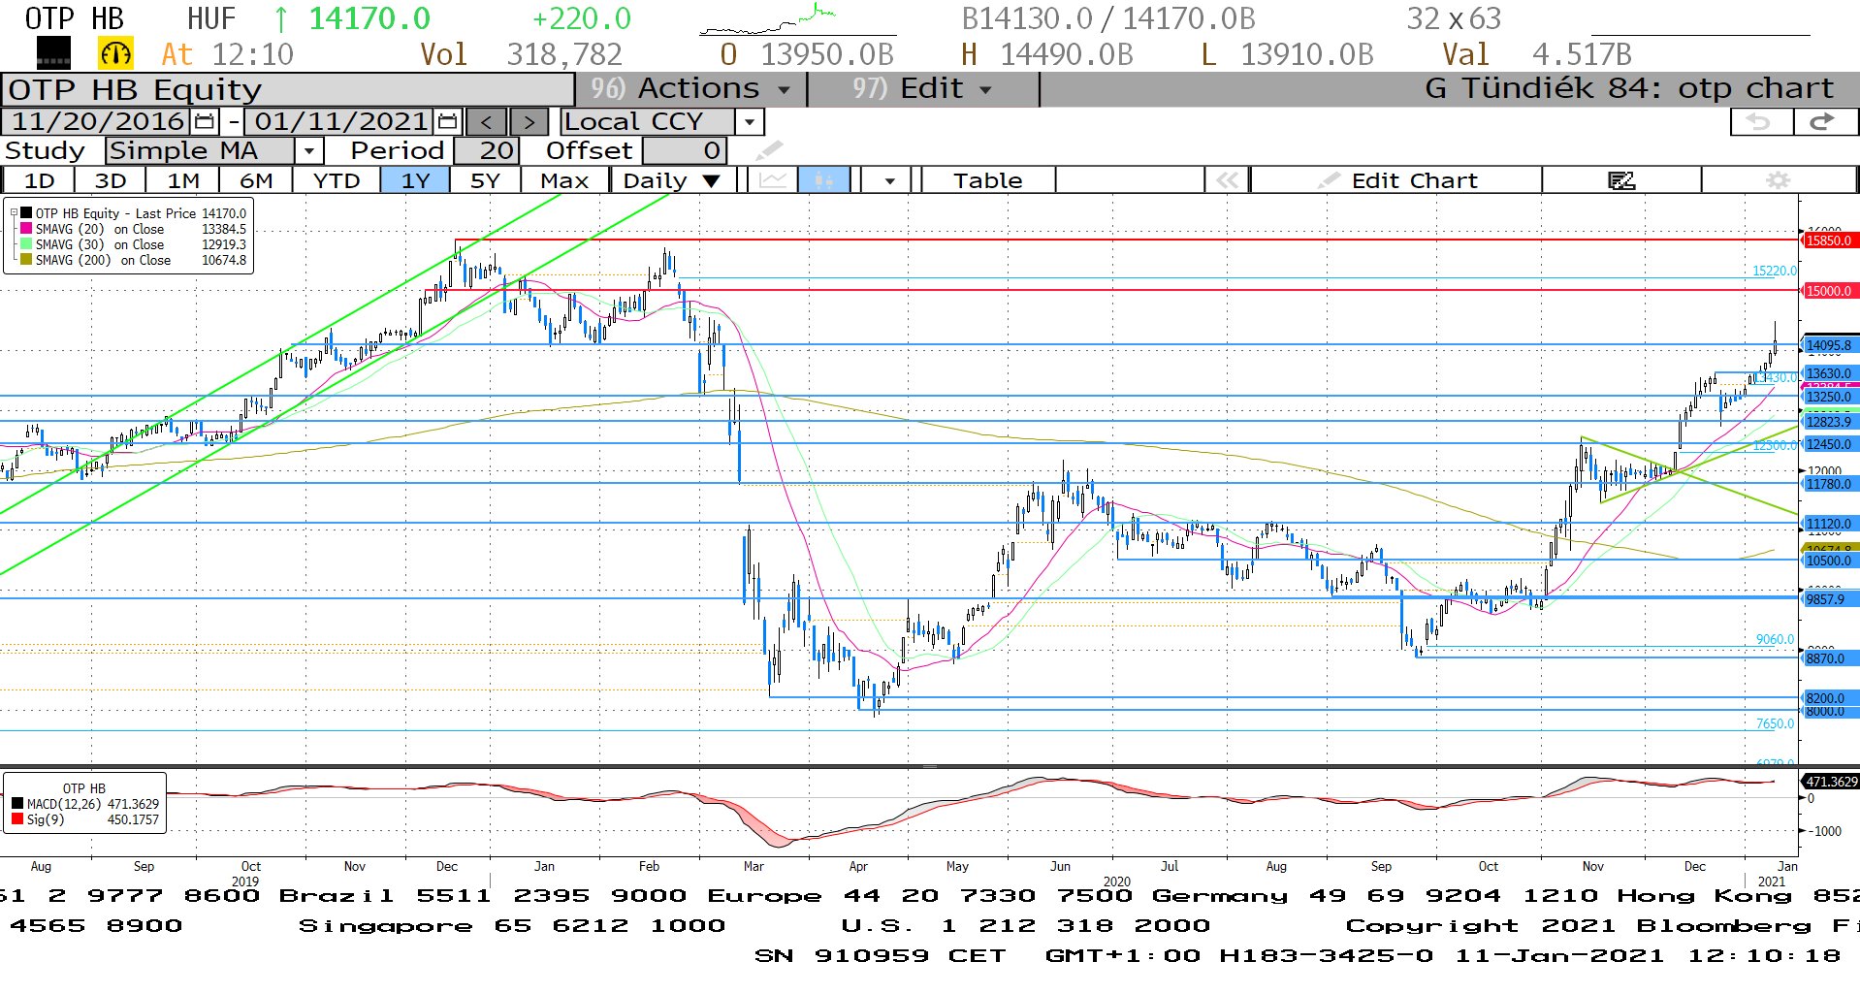Select the 1M time range tab

click(x=183, y=180)
